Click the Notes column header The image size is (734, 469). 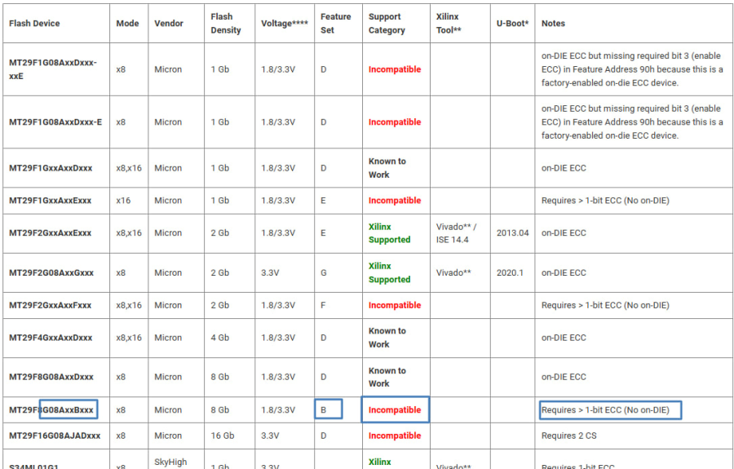coord(553,24)
